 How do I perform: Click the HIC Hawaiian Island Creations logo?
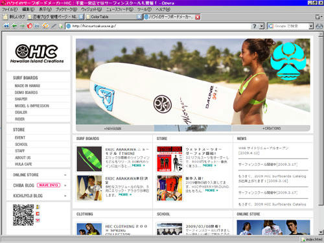tap(37, 53)
